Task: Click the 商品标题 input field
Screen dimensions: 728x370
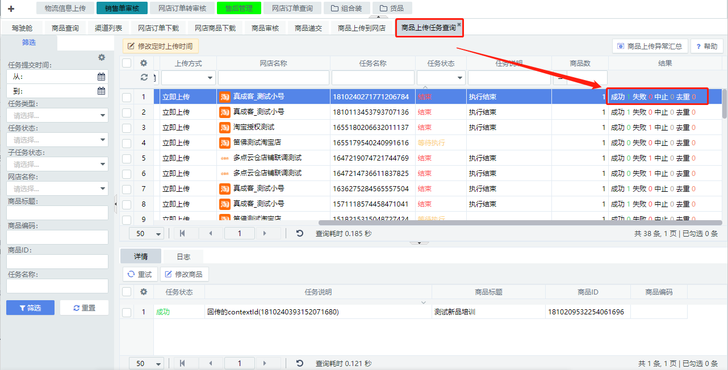Action: [x=57, y=213]
